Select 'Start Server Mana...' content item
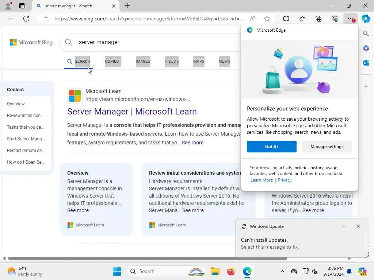 (26, 139)
